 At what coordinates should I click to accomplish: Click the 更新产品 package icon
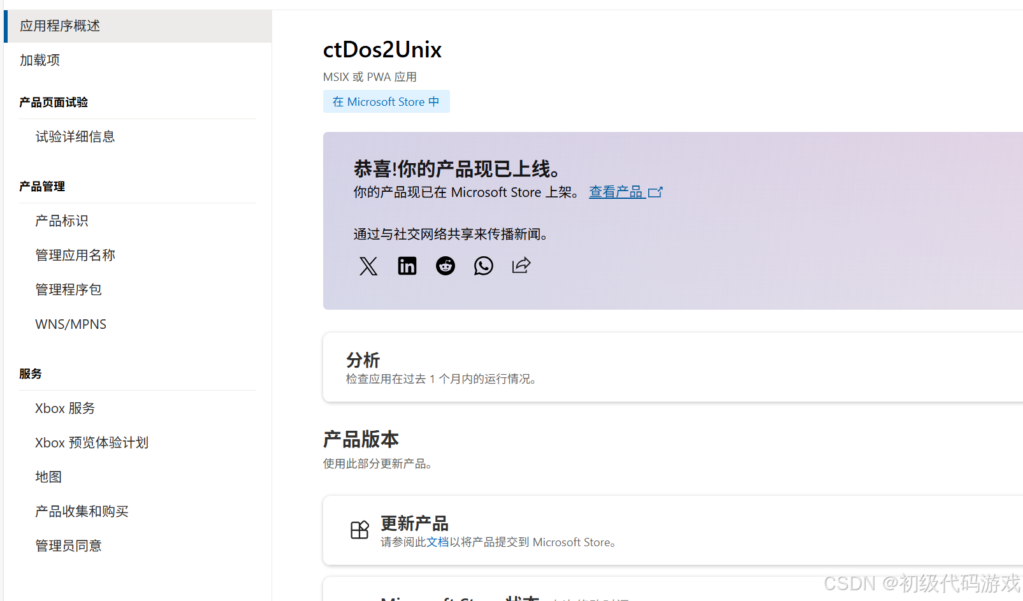359,530
